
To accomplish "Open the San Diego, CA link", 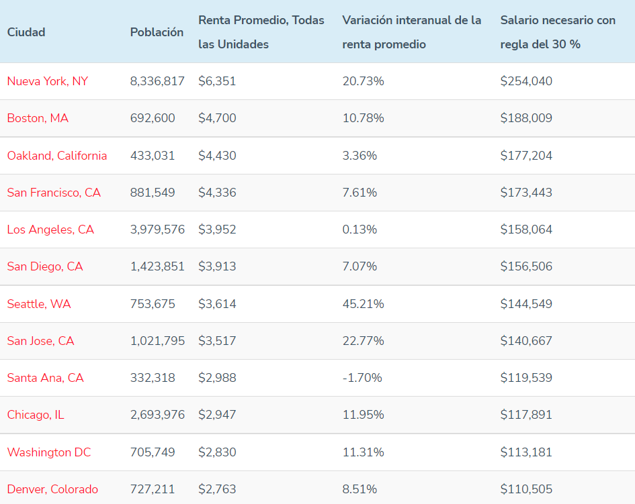I will [x=45, y=266].
